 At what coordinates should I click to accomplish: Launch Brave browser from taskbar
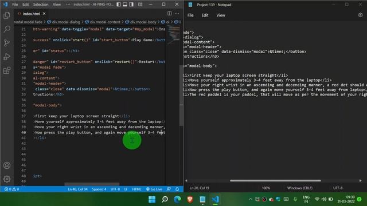[x=190, y=199]
